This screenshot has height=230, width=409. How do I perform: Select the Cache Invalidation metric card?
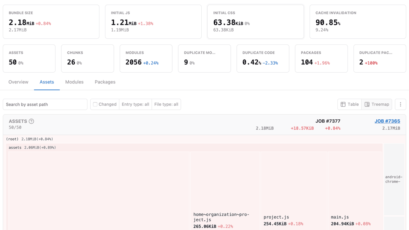[358, 22]
